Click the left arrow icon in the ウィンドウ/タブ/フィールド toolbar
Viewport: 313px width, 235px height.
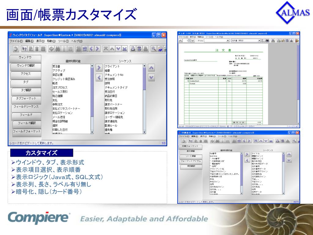coord(91,49)
